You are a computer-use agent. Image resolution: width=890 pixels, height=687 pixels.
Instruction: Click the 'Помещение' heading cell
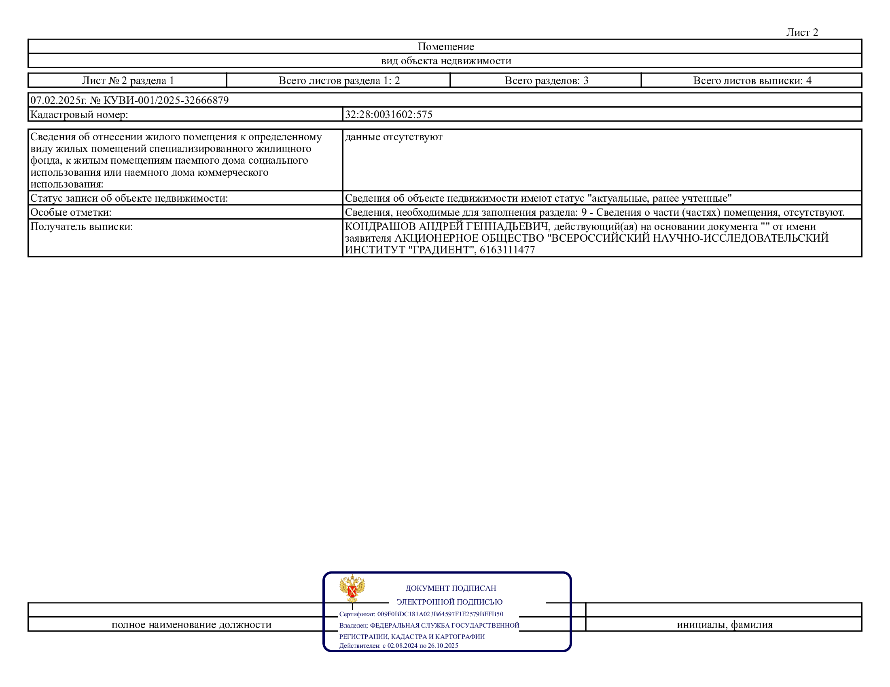click(445, 46)
